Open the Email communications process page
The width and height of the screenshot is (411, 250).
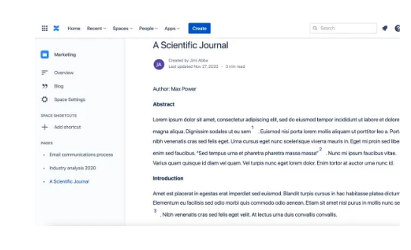[81, 154]
